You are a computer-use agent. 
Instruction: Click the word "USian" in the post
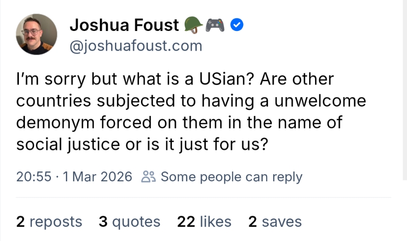(x=225, y=79)
